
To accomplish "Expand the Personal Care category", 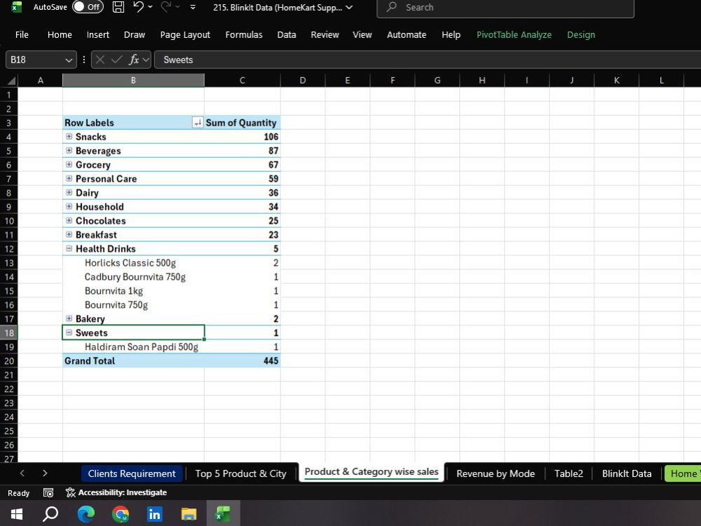I will pyautogui.click(x=69, y=178).
